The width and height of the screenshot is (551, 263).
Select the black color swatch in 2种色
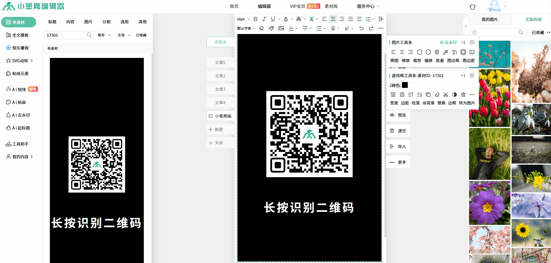[405, 85]
